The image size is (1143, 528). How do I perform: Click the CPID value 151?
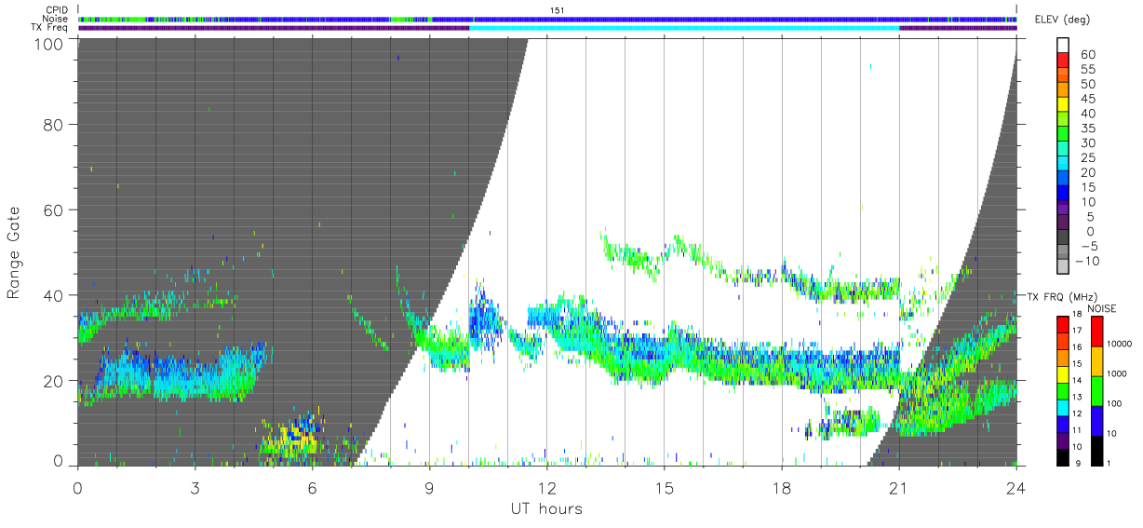pyautogui.click(x=558, y=10)
